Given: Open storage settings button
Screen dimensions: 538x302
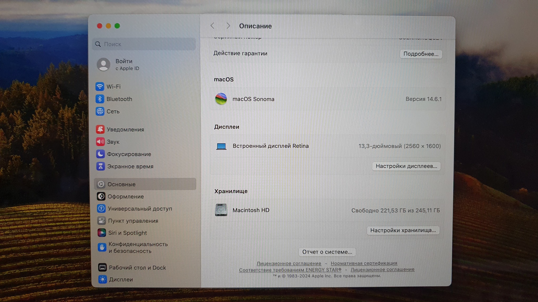Looking at the screenshot, I should coord(403,230).
